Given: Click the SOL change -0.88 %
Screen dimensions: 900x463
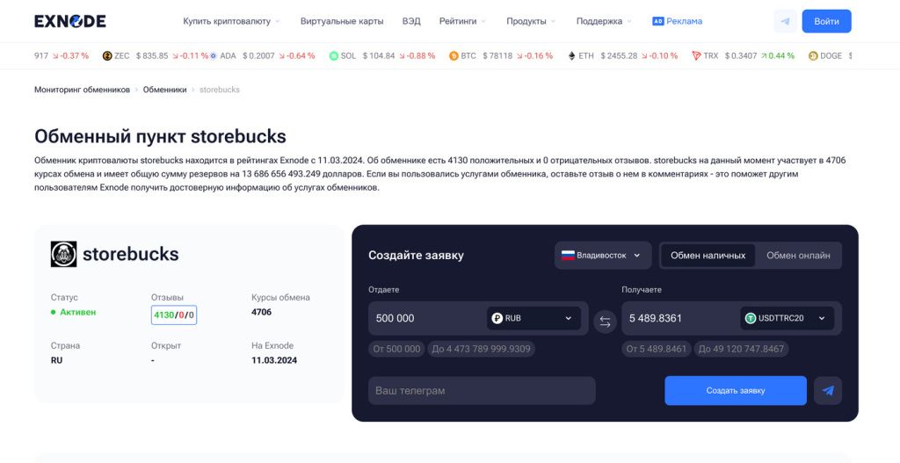Looking at the screenshot, I should click(x=417, y=55).
